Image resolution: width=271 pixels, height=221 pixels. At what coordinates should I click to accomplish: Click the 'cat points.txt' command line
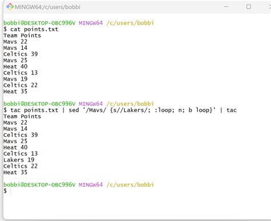tap(31, 29)
